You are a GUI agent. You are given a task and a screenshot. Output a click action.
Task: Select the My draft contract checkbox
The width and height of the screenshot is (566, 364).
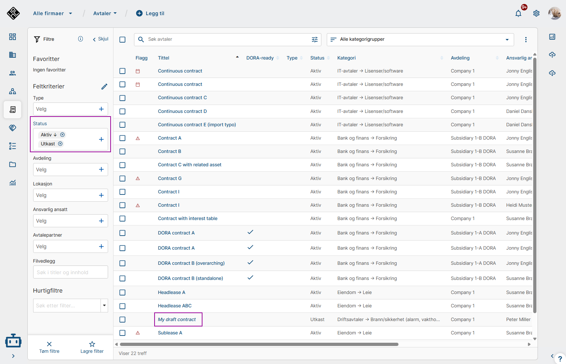pyautogui.click(x=122, y=320)
